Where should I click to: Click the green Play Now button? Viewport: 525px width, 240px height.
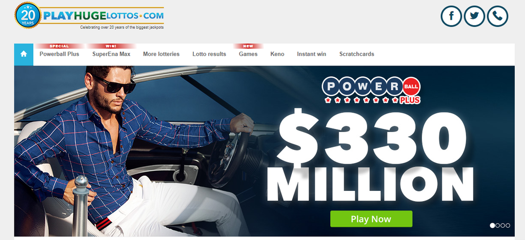(371, 219)
